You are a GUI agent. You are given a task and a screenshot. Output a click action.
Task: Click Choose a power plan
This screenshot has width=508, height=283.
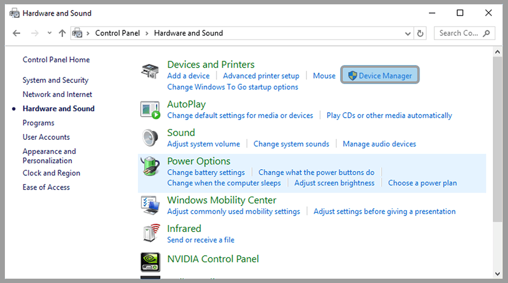(423, 183)
